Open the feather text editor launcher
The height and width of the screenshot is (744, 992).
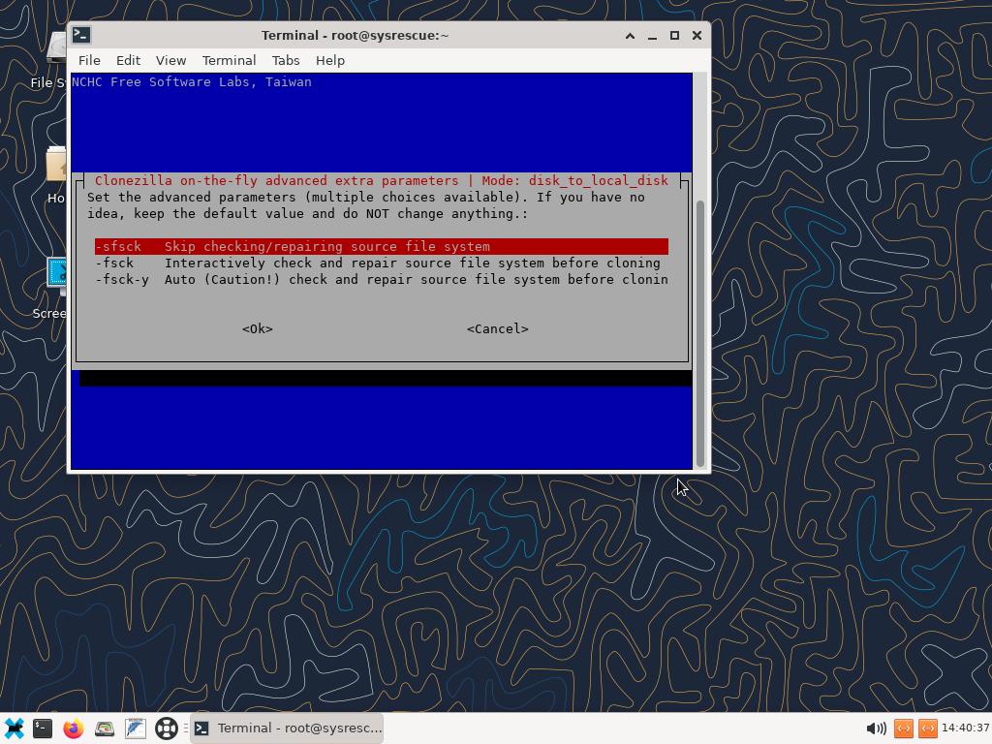(136, 728)
